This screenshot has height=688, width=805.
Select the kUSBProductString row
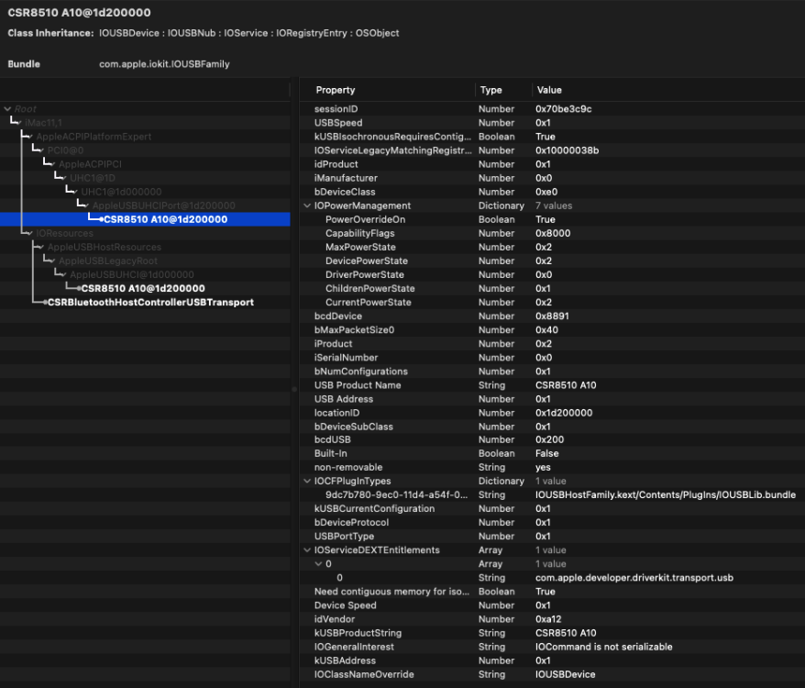click(x=552, y=633)
